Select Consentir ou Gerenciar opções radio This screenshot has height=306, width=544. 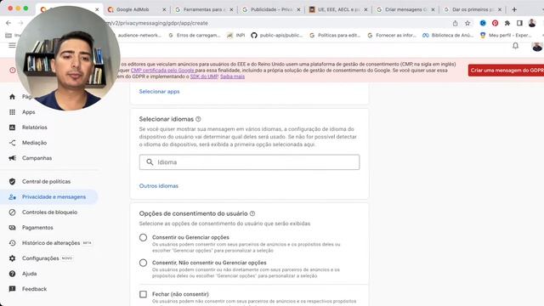tap(143, 237)
